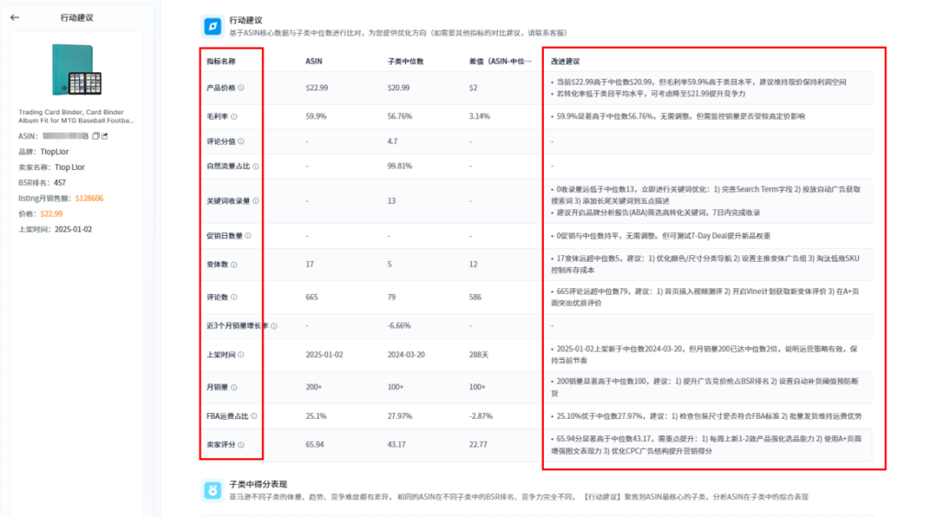The height and width of the screenshot is (517, 937).
Task: Select the 差值 column header
Action: pos(501,62)
